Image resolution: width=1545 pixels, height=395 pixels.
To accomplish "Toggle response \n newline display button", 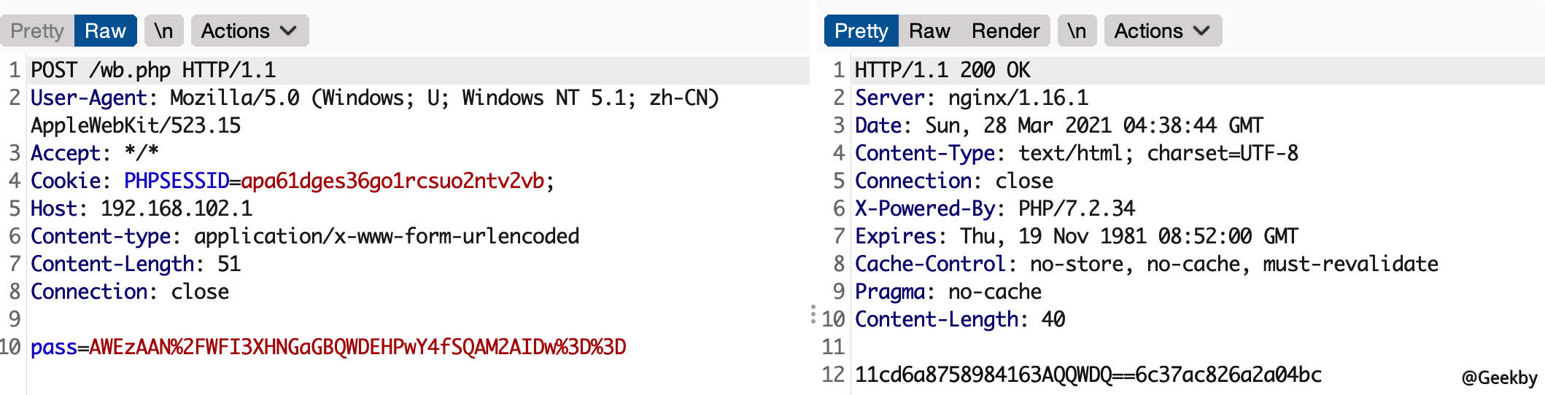I will pyautogui.click(x=1077, y=31).
